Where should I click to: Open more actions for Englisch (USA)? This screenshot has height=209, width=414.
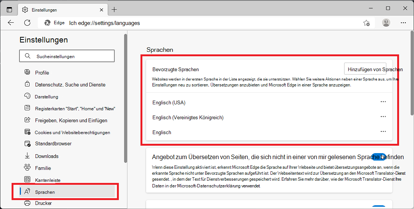[383, 102]
